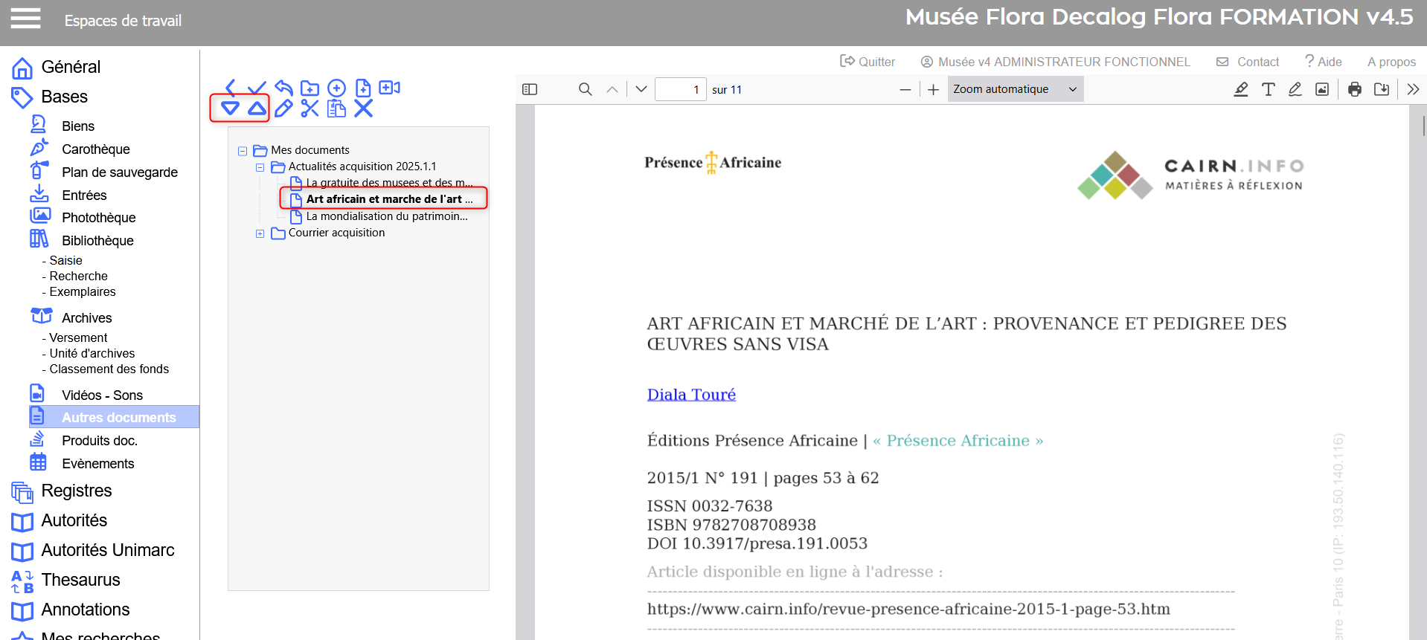Click the pencil edit icon in tree toolbar

283,109
